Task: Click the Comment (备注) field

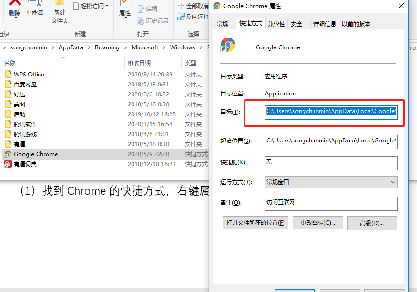Action: pos(331,203)
